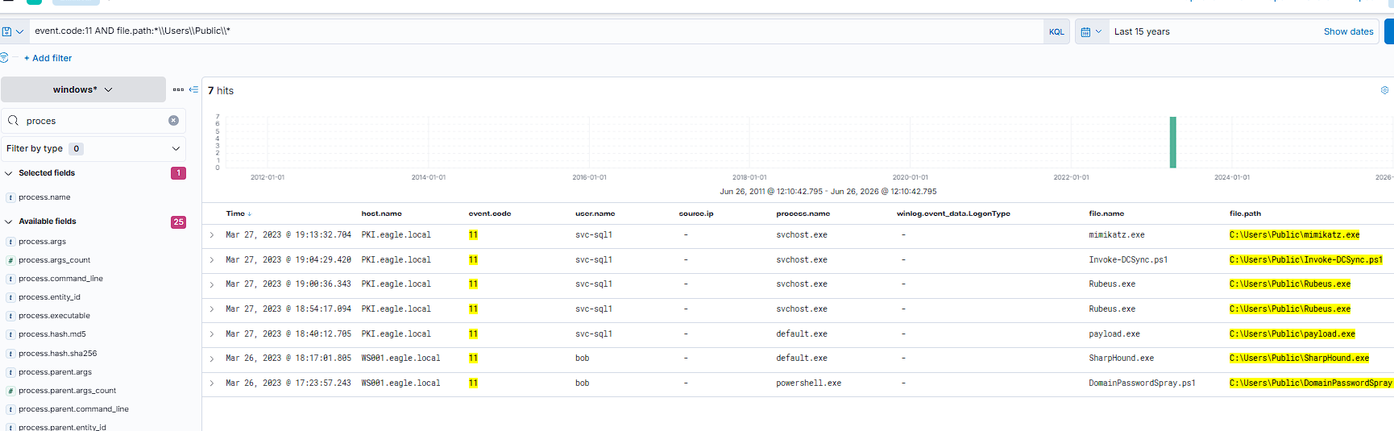Click the Add filter link
The height and width of the screenshot is (431, 1394).
click(x=48, y=58)
